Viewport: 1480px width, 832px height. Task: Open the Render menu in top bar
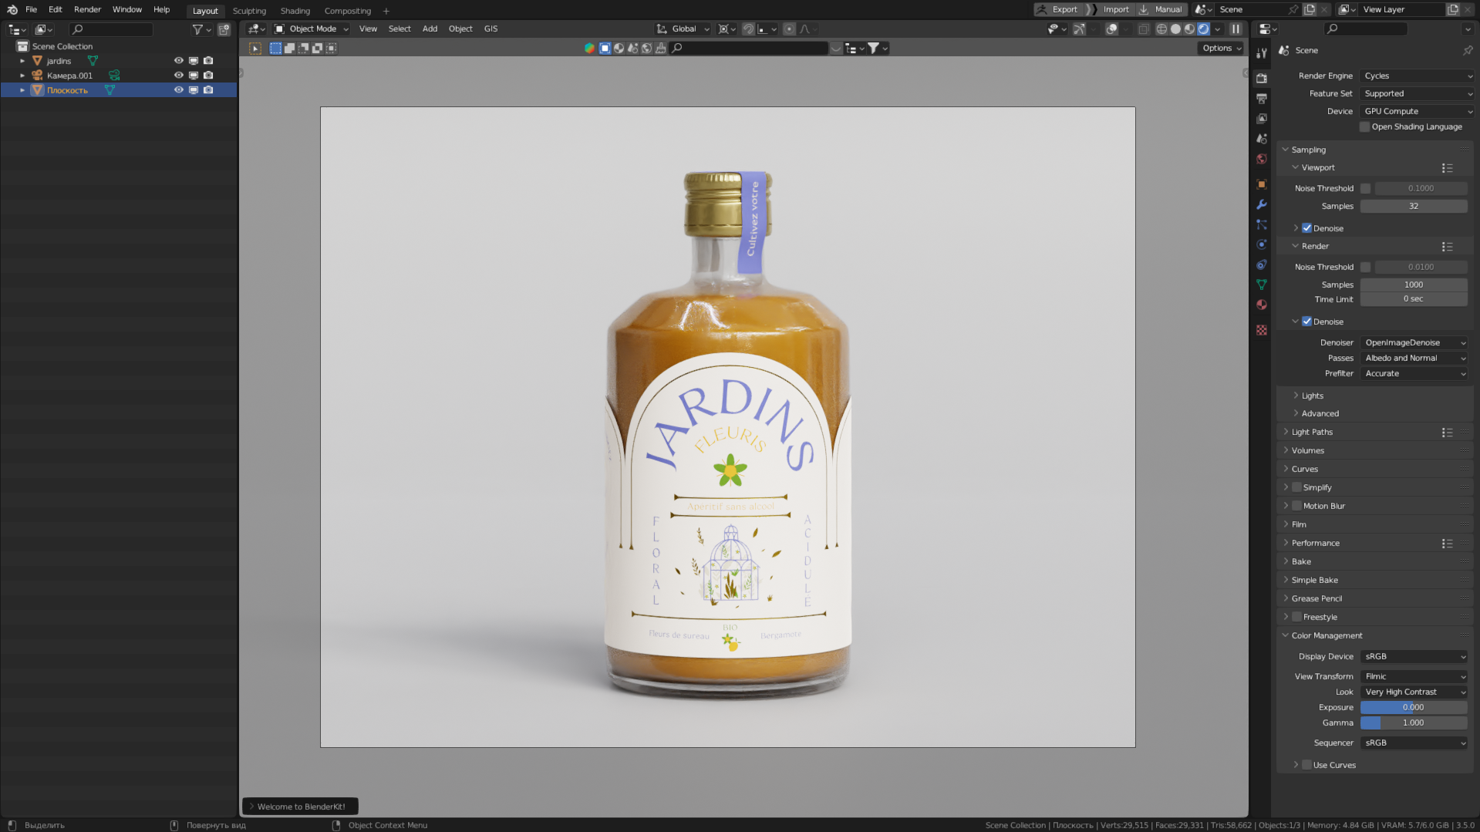tap(87, 9)
